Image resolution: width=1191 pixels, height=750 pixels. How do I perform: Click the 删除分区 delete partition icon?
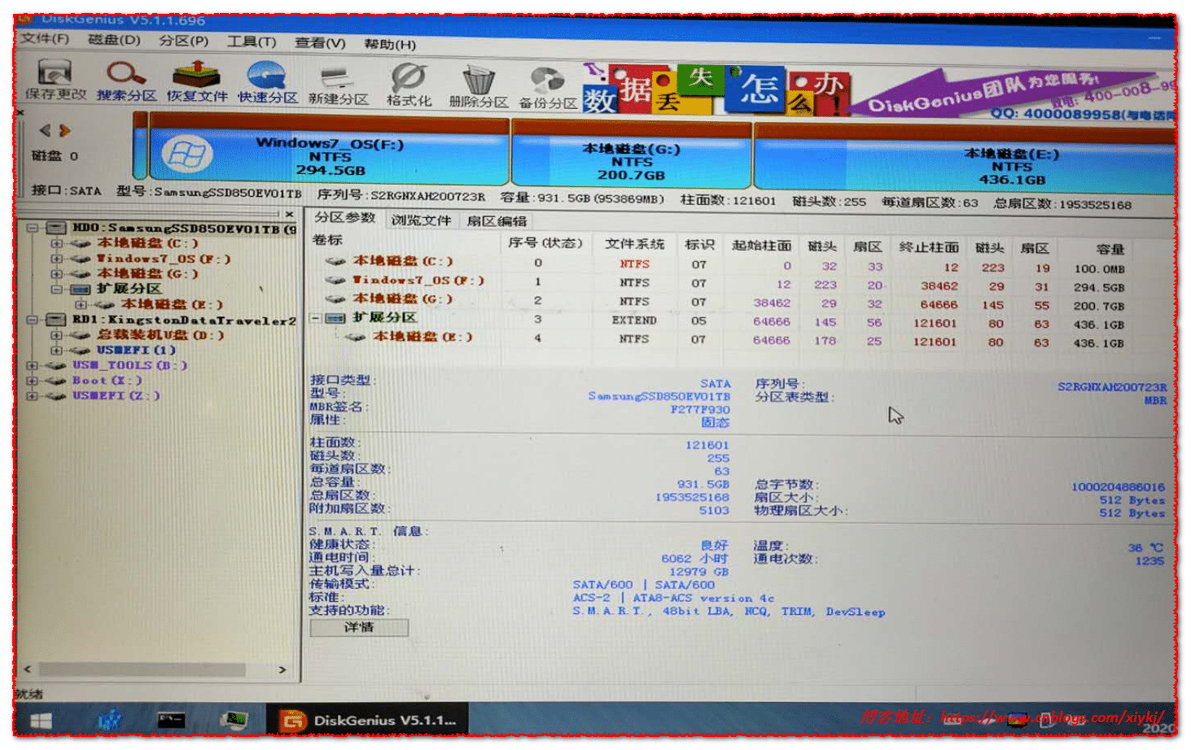click(479, 86)
